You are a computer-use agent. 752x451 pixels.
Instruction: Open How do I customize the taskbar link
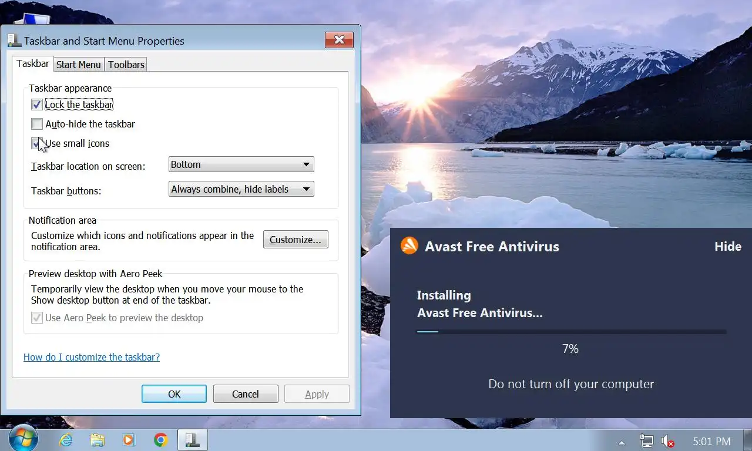(x=92, y=357)
